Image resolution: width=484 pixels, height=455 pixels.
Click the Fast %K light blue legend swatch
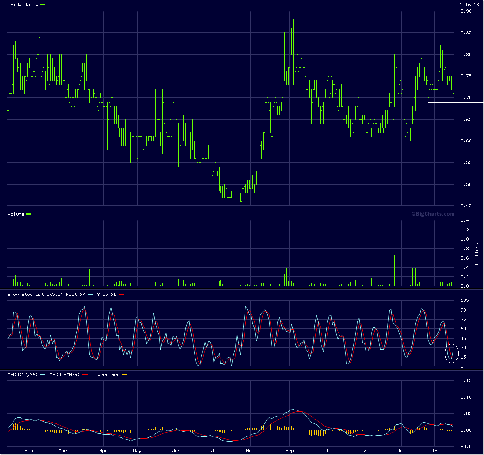[90, 294]
